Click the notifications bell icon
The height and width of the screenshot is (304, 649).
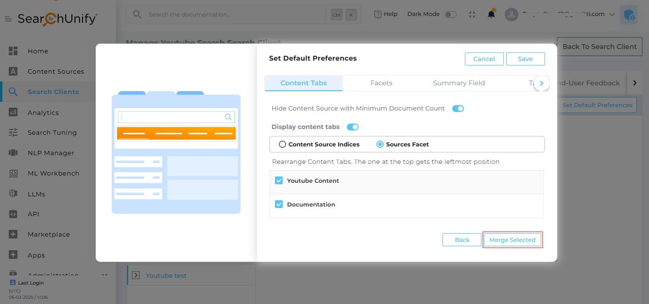pyautogui.click(x=491, y=15)
